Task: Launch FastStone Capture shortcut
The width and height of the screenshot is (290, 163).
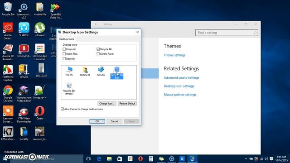Action: (8, 73)
